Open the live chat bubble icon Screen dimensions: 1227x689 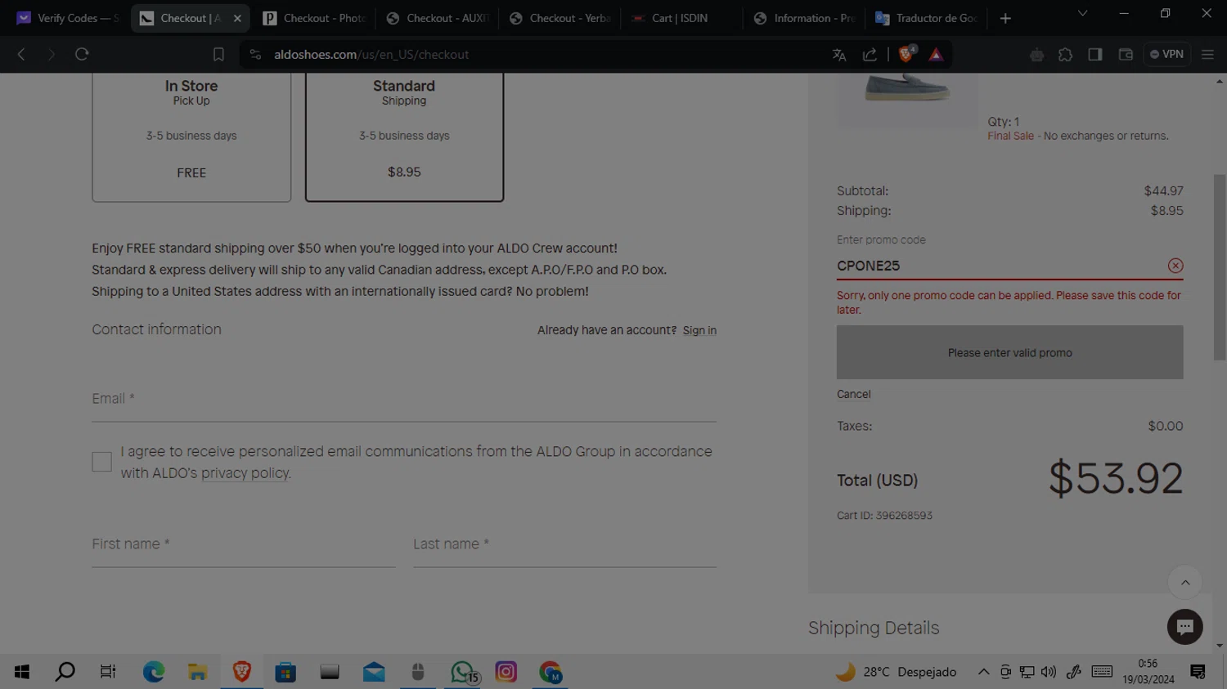(x=1184, y=627)
